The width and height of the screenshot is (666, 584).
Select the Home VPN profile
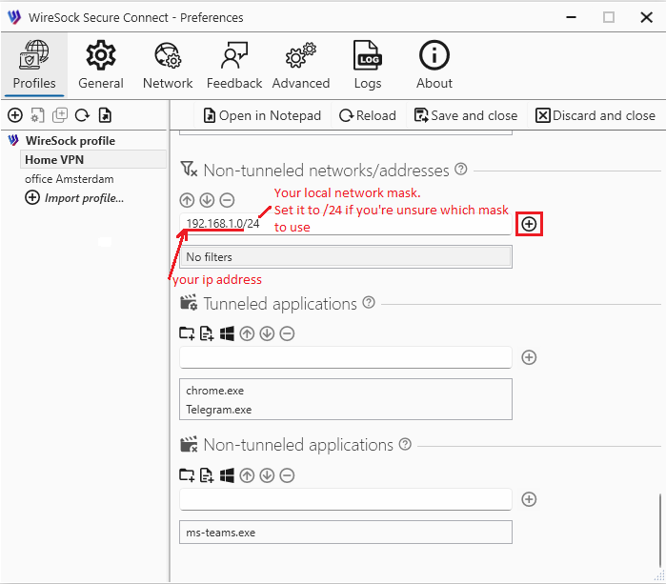pyautogui.click(x=93, y=160)
